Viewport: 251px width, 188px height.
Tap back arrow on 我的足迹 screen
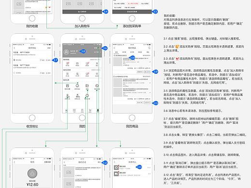(x=64, y=162)
